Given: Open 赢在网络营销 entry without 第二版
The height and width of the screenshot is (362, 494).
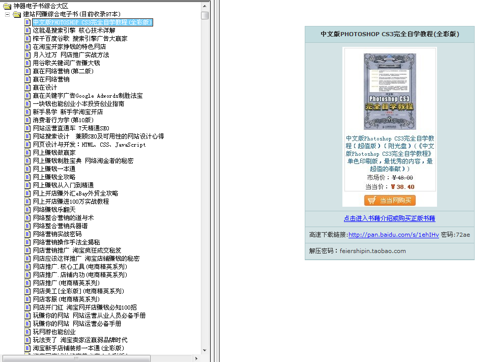Looking at the screenshot, I should click(x=51, y=79).
